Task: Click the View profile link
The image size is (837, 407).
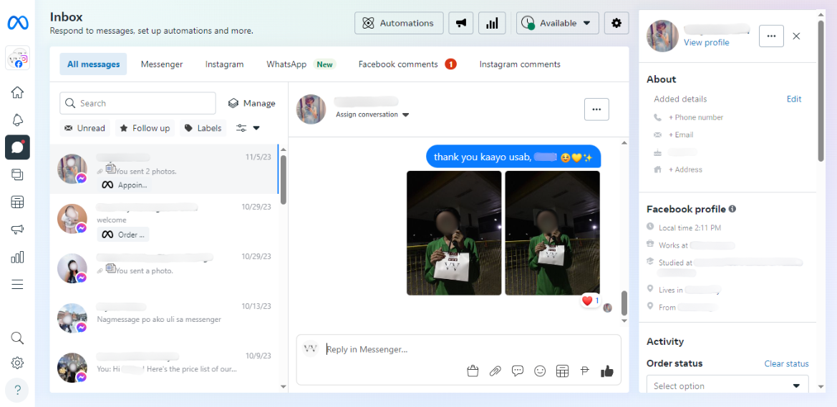Action: point(706,43)
